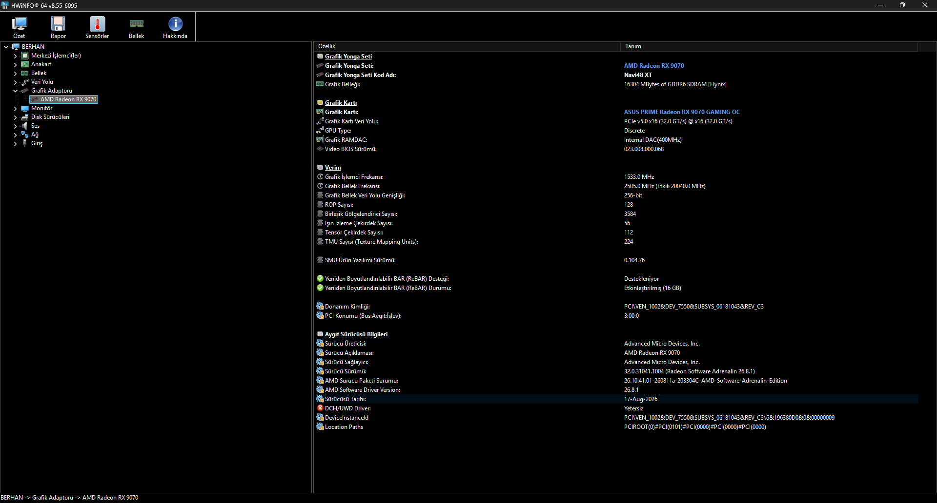Viewport: 937px width, 503px height.
Task: Click the clock icon beside Grafik İşlemci Frekansı
Action: tap(320, 176)
